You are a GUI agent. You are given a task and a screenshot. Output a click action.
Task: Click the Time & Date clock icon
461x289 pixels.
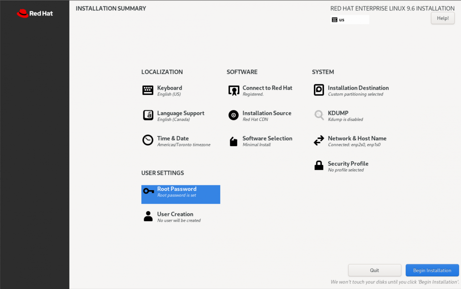pyautogui.click(x=148, y=140)
